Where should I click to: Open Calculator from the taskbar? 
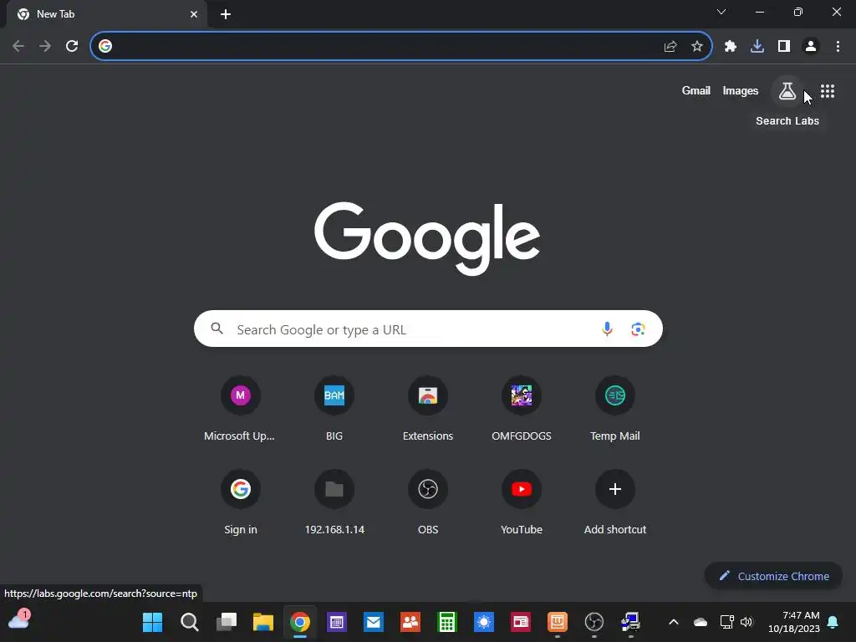coord(447,622)
